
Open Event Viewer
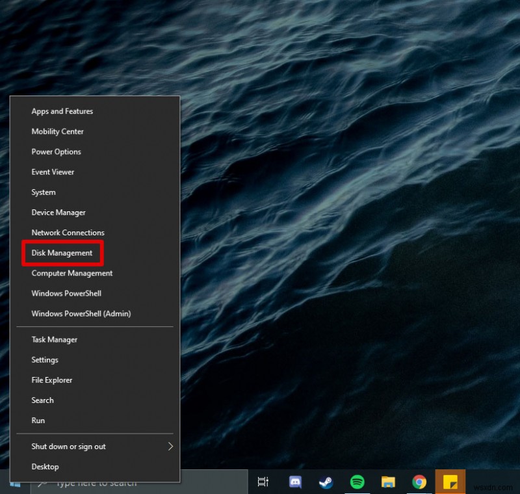point(53,172)
